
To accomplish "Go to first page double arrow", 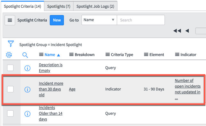I will click(x=177, y=31).
